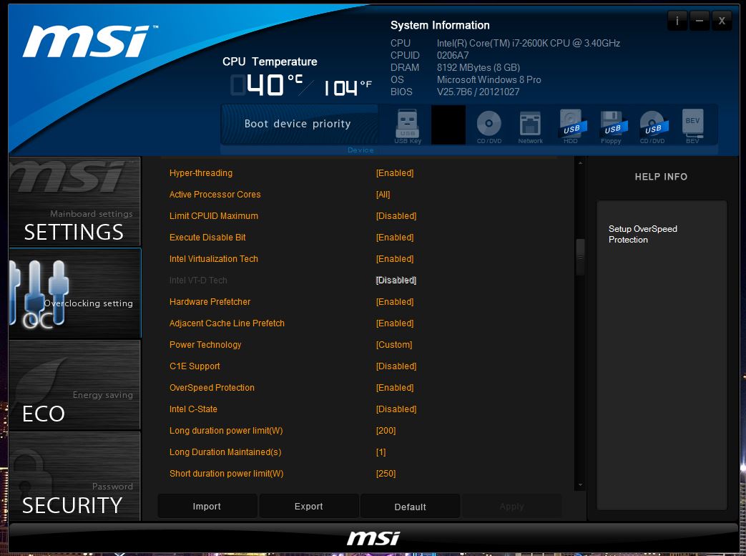Click the Default button
The width and height of the screenshot is (746, 556).
pyautogui.click(x=410, y=507)
